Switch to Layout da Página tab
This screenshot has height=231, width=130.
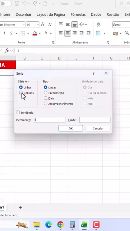click(x=51, y=14)
